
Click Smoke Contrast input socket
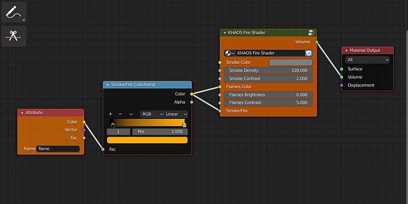220,79
